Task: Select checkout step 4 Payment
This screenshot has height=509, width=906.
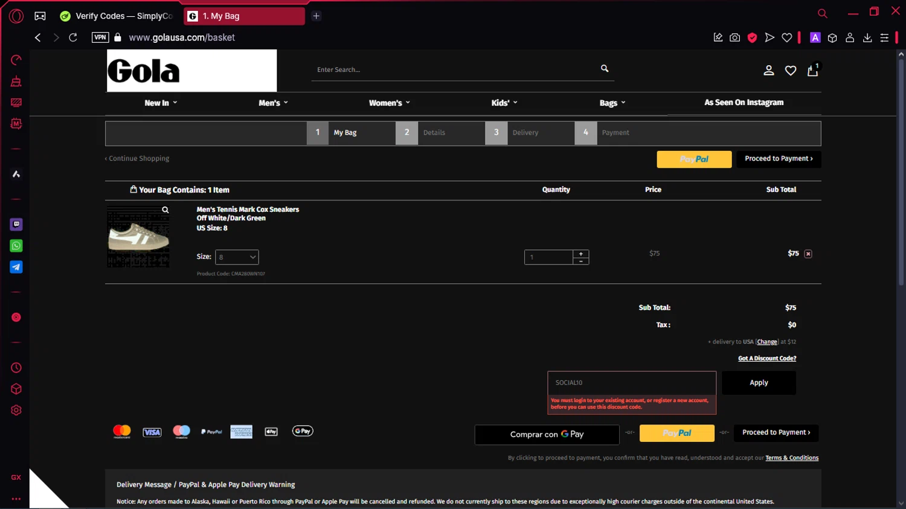Action: click(x=618, y=133)
